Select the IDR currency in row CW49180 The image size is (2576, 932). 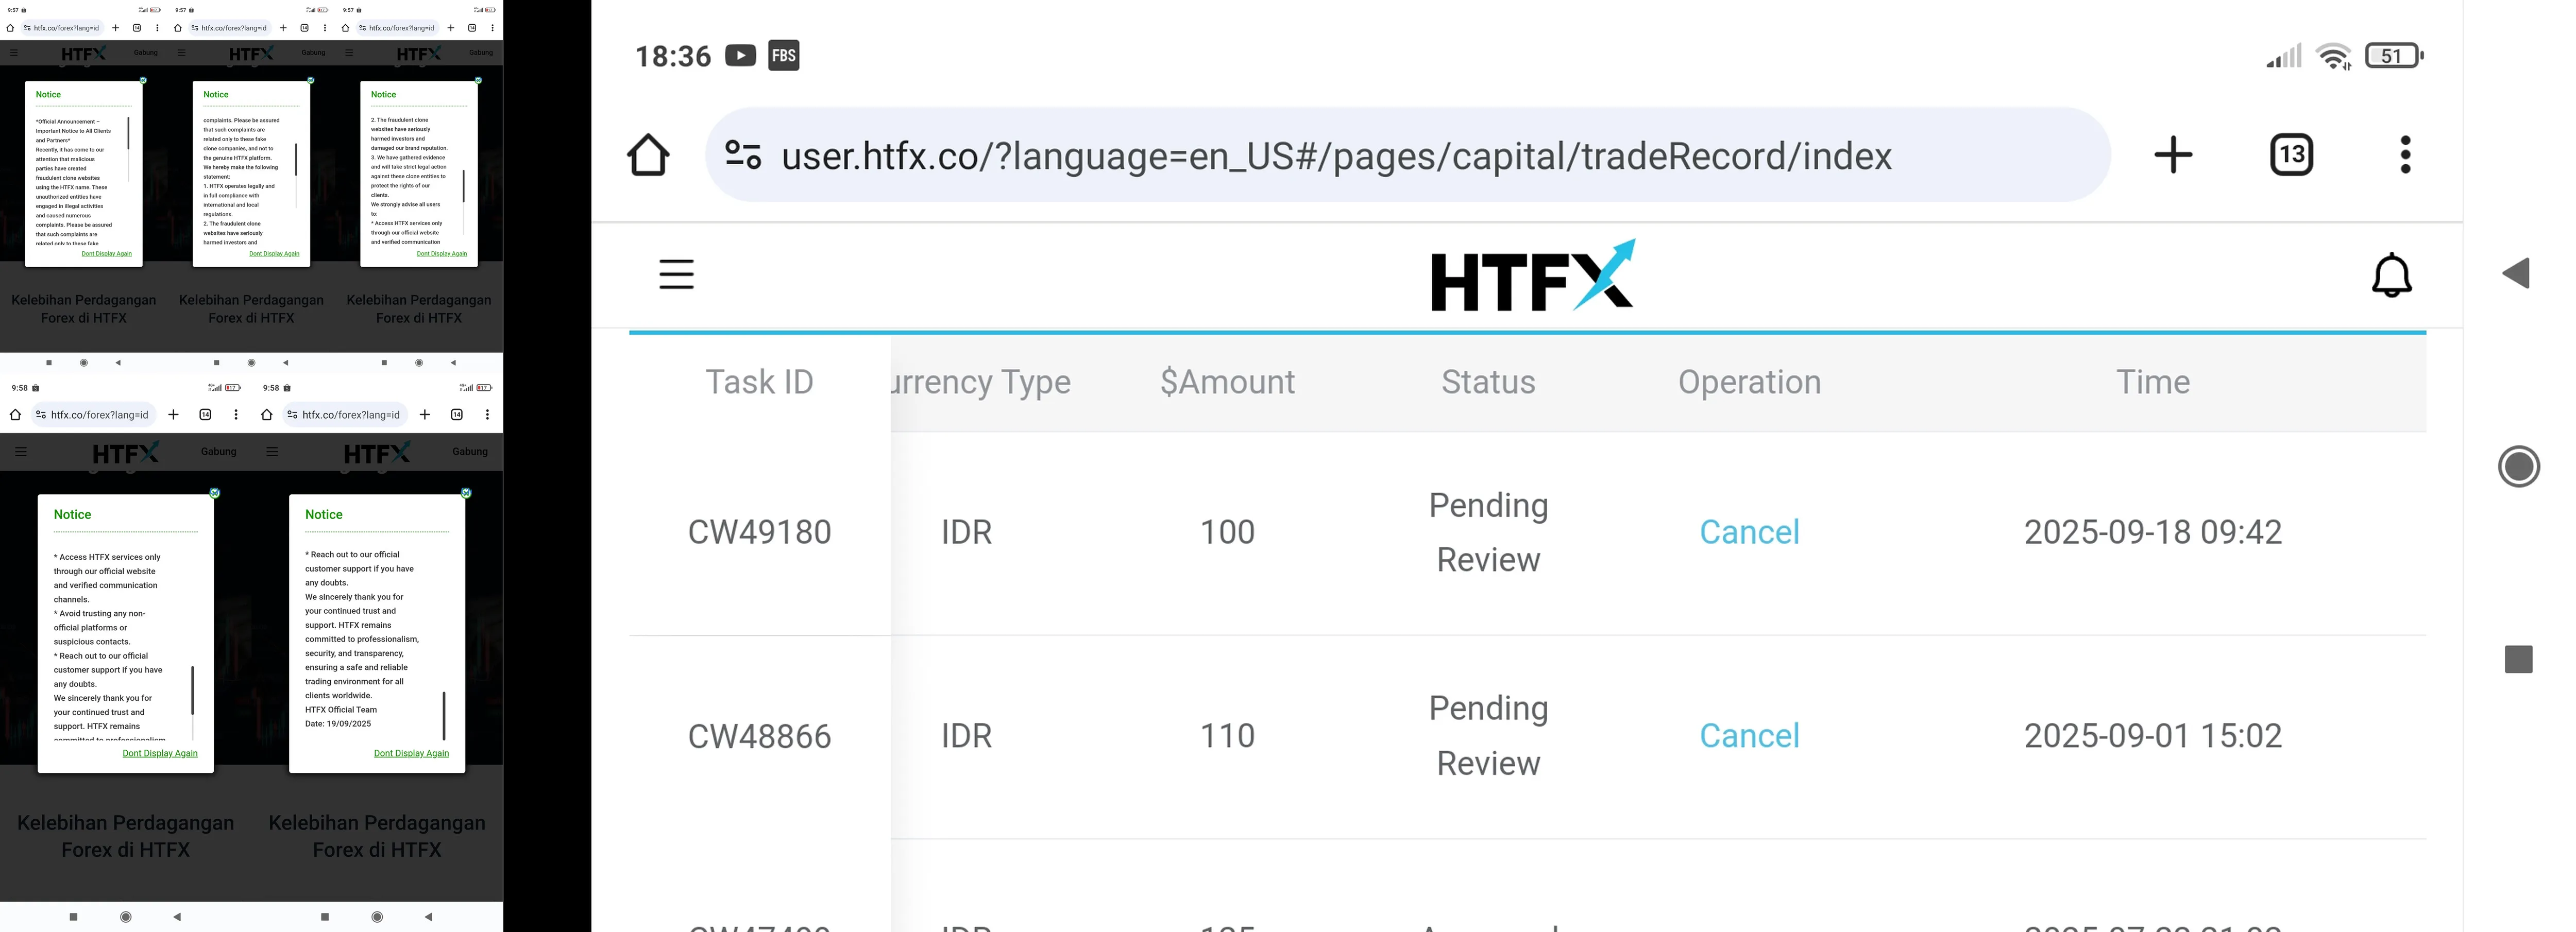pos(966,532)
